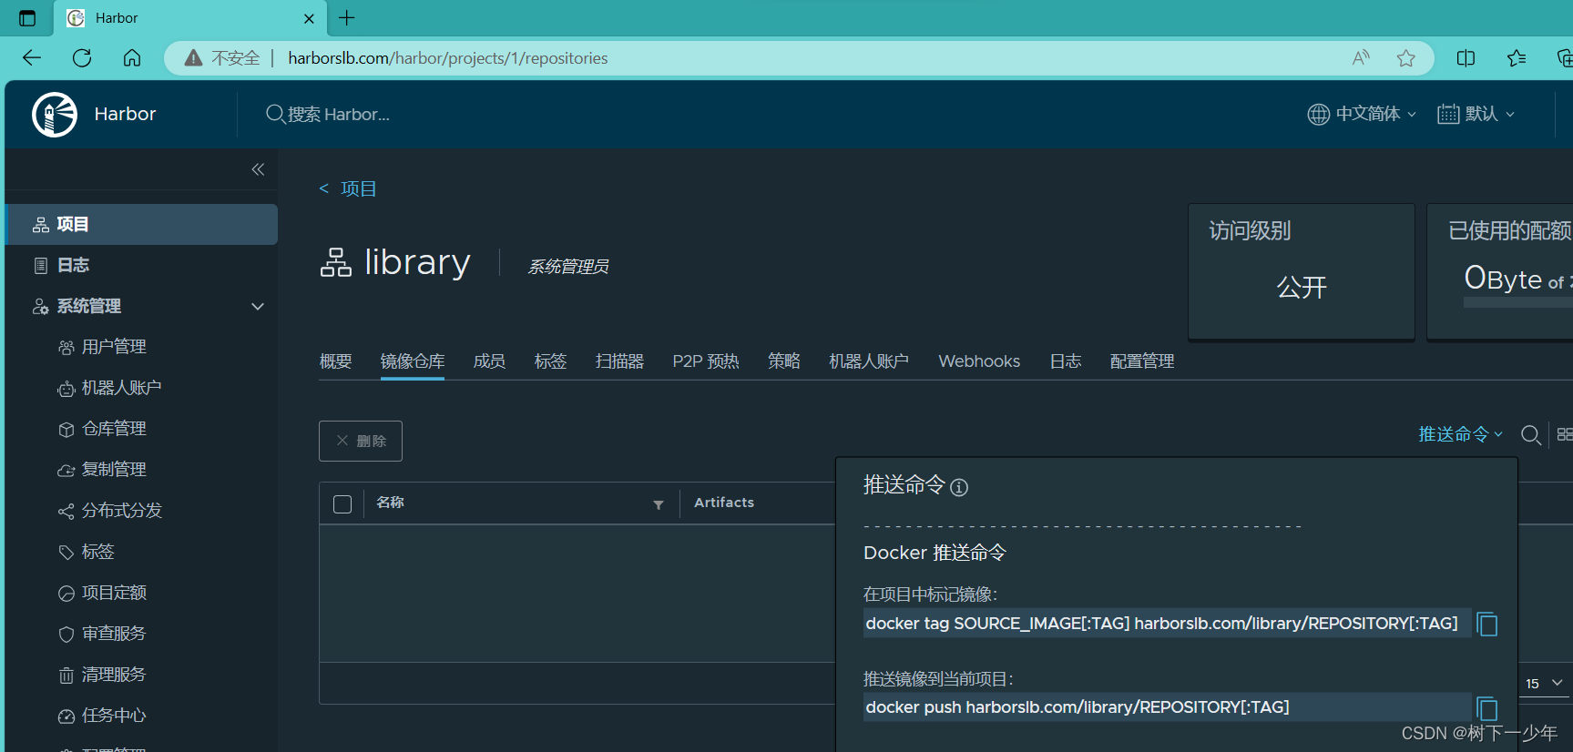
Task: Open the tab actions menu icon
Action: (x=27, y=18)
